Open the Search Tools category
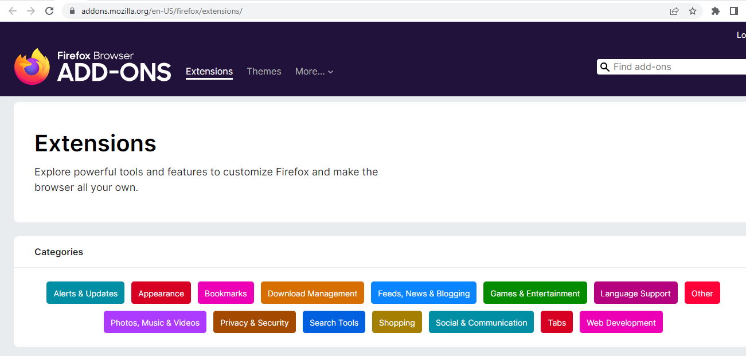 pyautogui.click(x=334, y=322)
